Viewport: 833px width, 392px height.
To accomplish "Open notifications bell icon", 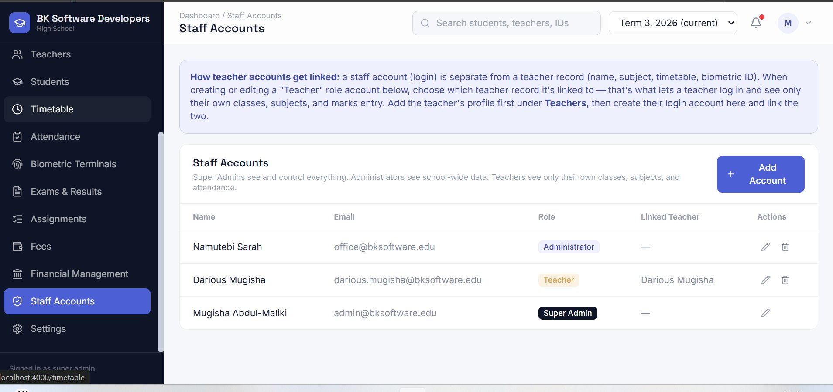I will click(x=756, y=23).
